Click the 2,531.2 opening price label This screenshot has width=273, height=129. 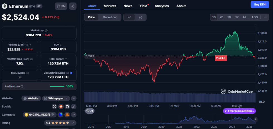coord(90,56)
